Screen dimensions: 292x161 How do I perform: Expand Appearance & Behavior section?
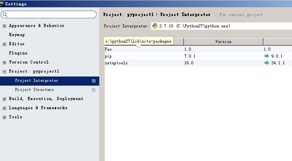[4, 26]
